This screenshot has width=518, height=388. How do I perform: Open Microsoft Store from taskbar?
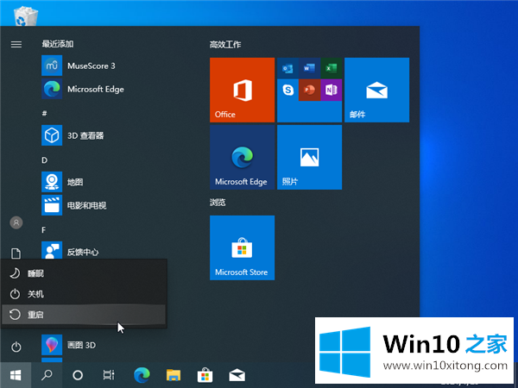coord(205,375)
